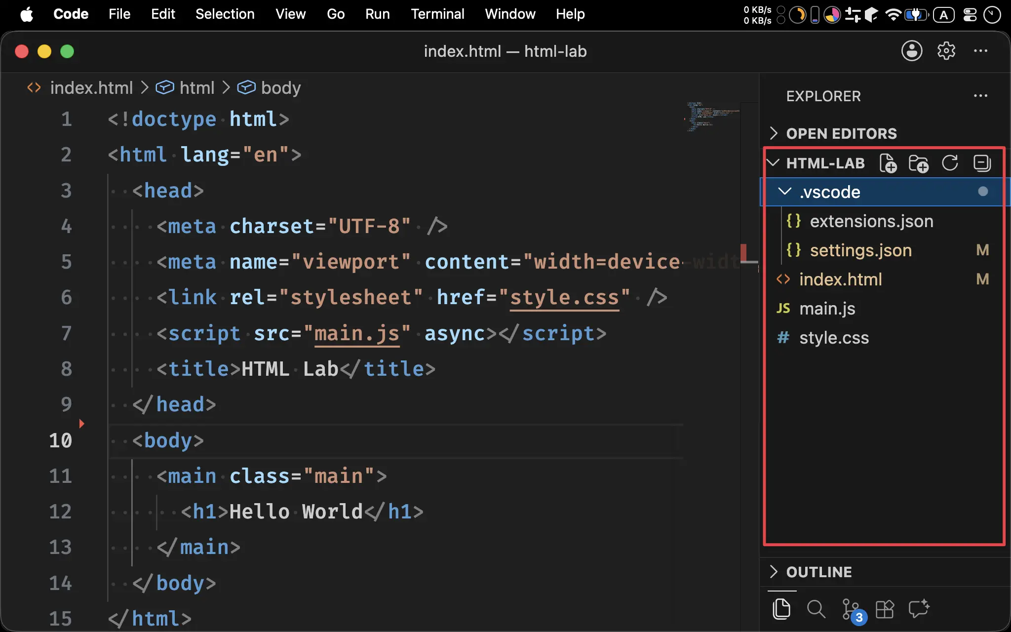The image size is (1011, 632).
Task: Open the index.html breadcrumb dropdown
Action: point(91,88)
